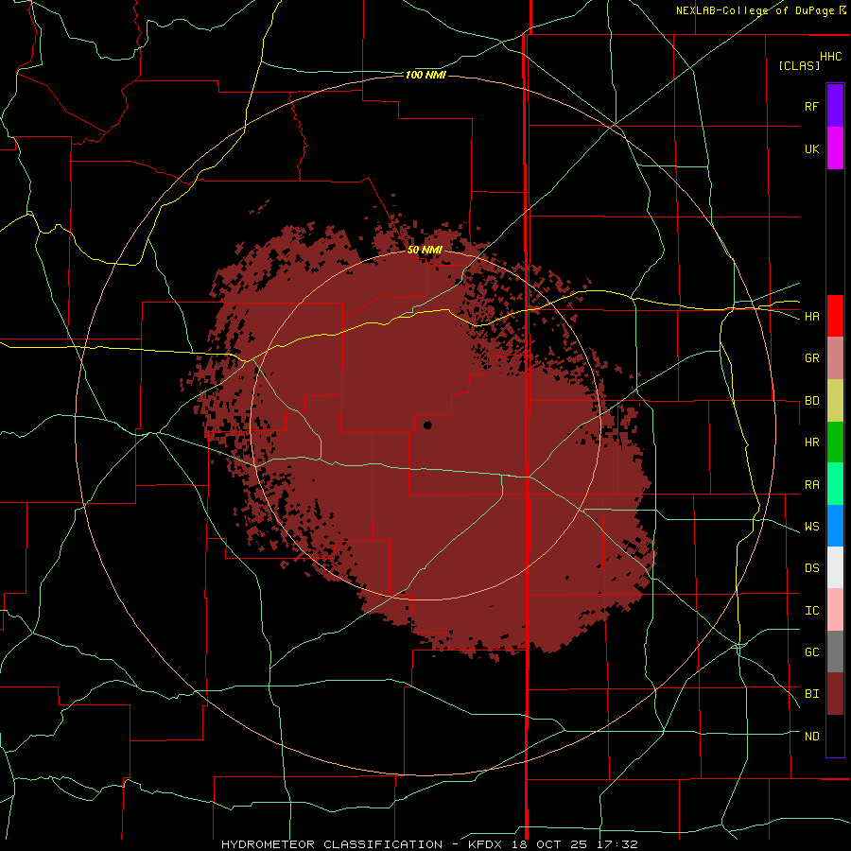The width and height of the screenshot is (851, 851).
Task: Click the HHC product code label
Action: click(x=830, y=57)
